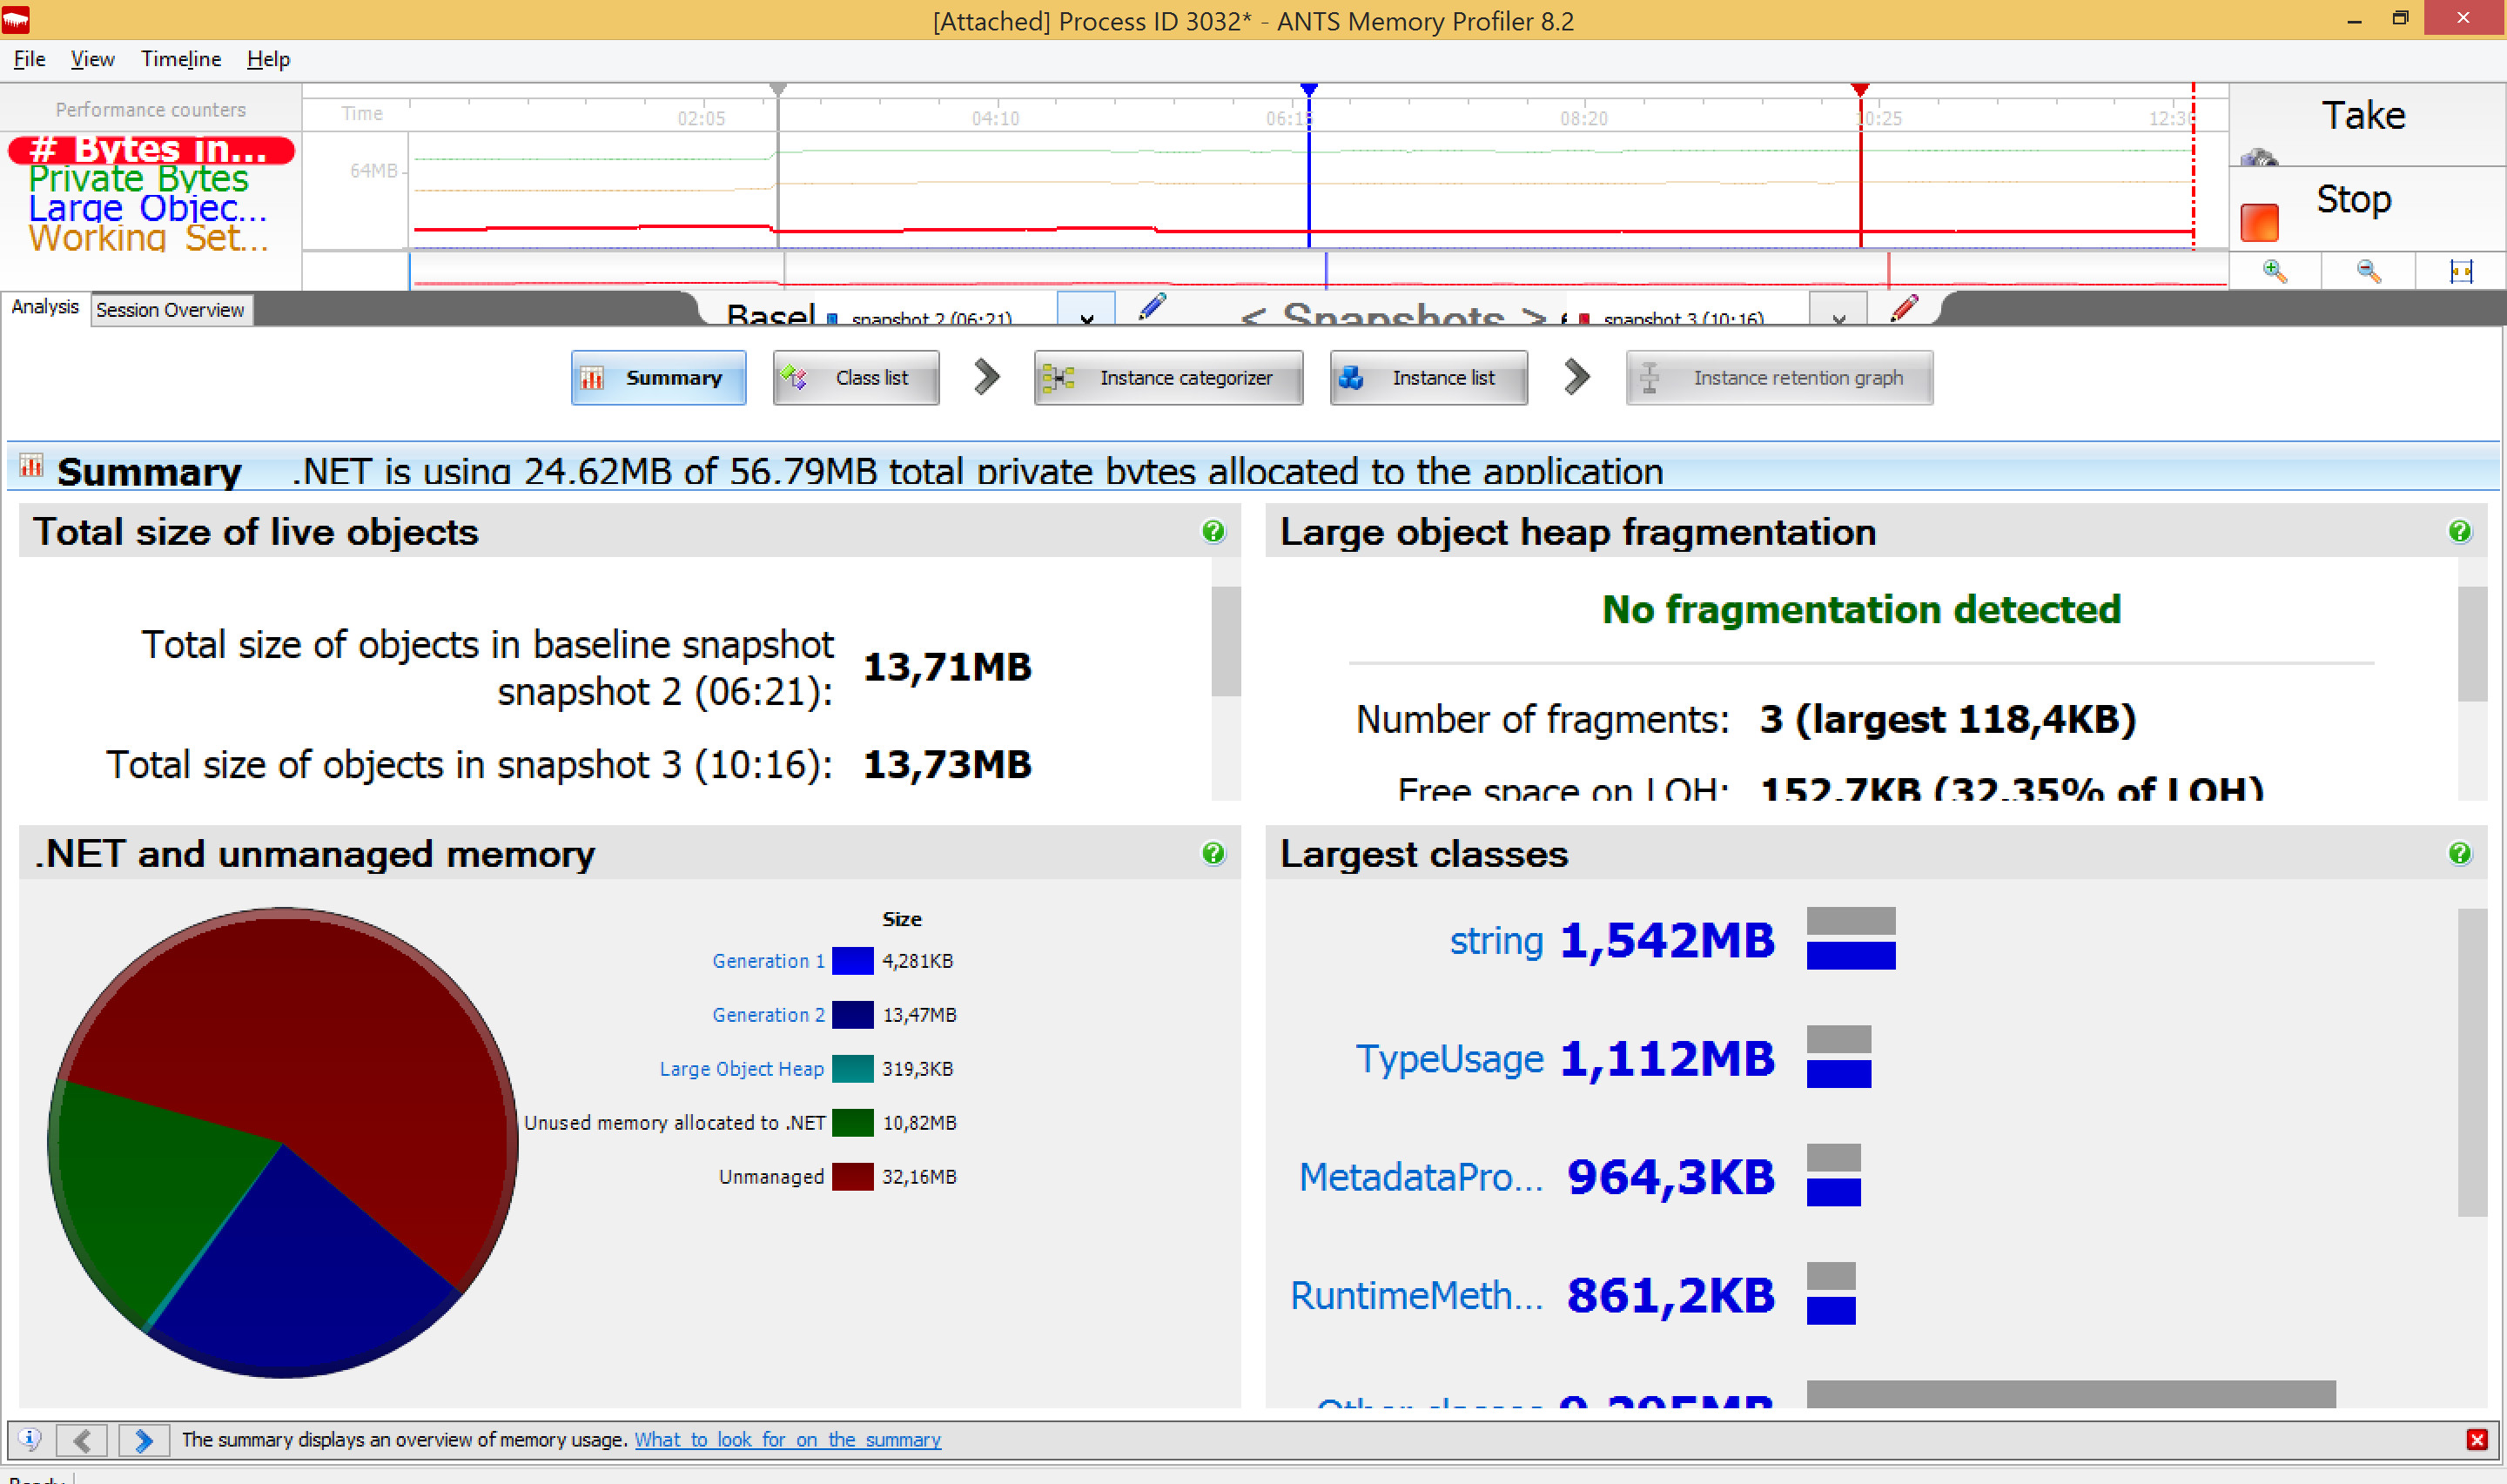This screenshot has height=1484, width=2507.
Task: Zoom out on the timeline
Action: click(x=2367, y=271)
